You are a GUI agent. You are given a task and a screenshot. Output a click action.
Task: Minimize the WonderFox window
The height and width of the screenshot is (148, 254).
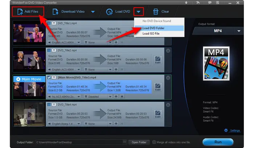tap(230, 3)
